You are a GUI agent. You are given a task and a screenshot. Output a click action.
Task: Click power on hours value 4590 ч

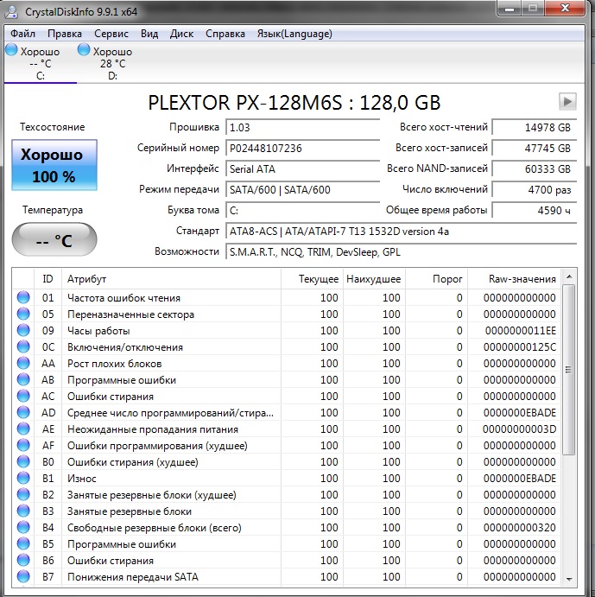point(534,211)
